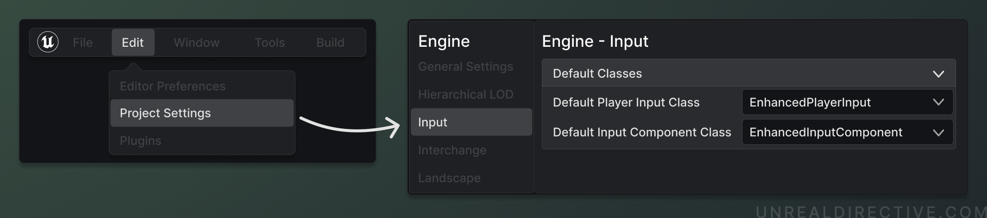The width and height of the screenshot is (987, 218).
Task: Open Plugins from the Edit dropdown
Action: pos(140,141)
